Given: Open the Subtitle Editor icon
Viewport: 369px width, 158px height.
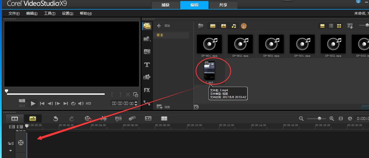Looking at the screenshot, I should click(x=148, y=119).
